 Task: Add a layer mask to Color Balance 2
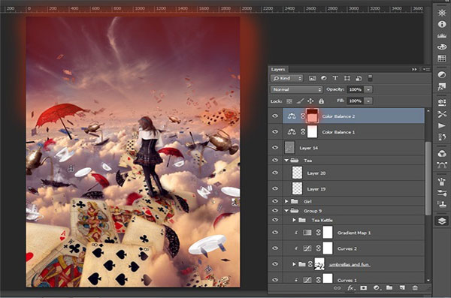click(364, 288)
